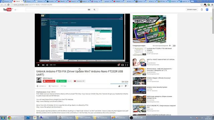Open the Turnigy nano-tech advertisement
214x120 pixels.
click(149, 29)
